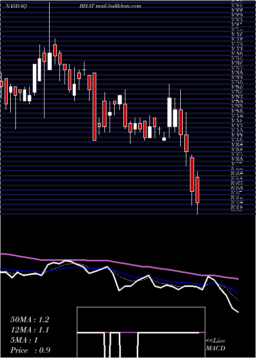
Task: Click the BHAT mail.bullkhan.com chart title
Action: 110,6
